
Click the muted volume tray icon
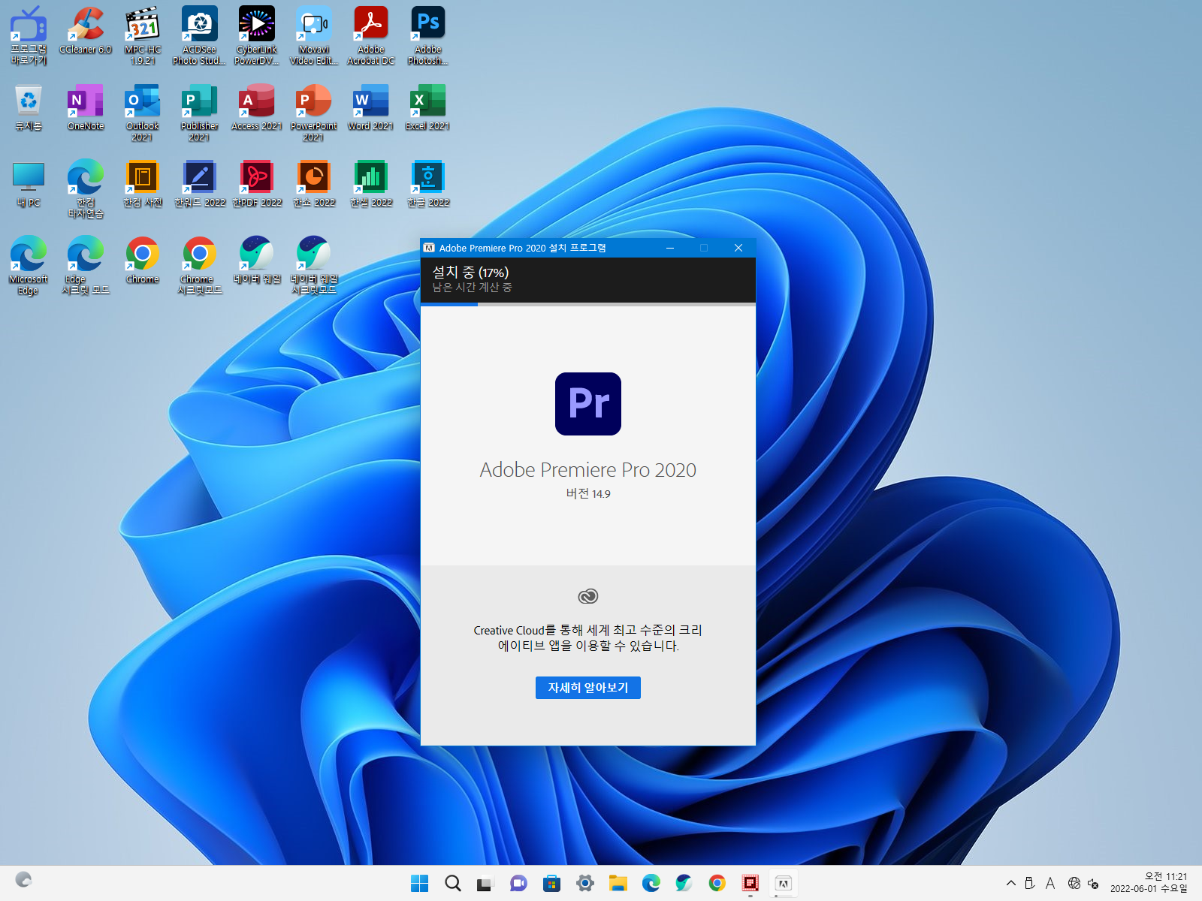[1093, 884]
